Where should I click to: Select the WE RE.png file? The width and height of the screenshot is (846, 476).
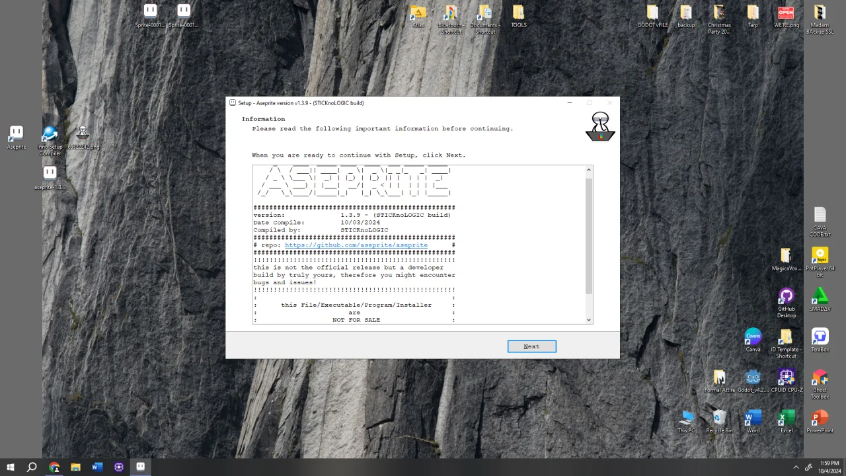(787, 17)
